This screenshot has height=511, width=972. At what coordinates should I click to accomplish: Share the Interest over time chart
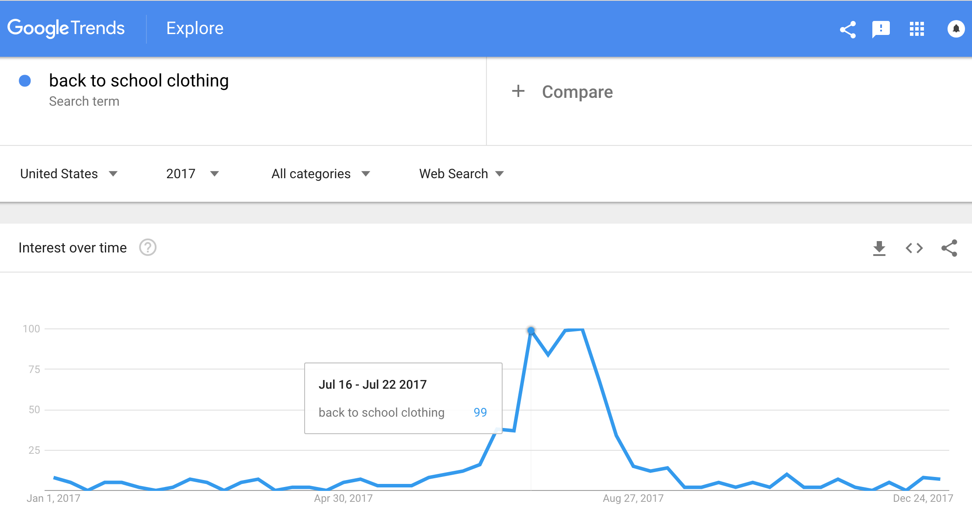pos(949,248)
